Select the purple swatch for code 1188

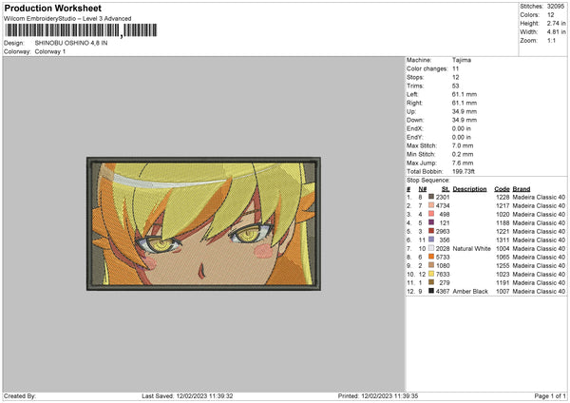(431, 222)
